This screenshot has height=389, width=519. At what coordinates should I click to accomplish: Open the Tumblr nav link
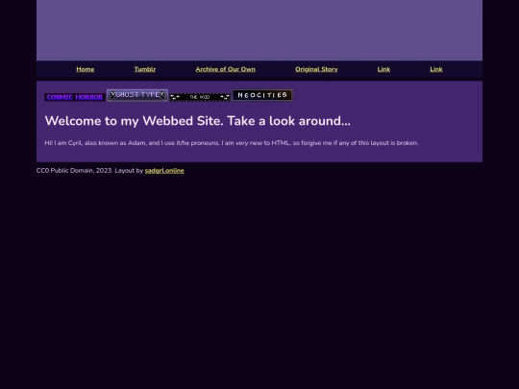click(x=145, y=69)
